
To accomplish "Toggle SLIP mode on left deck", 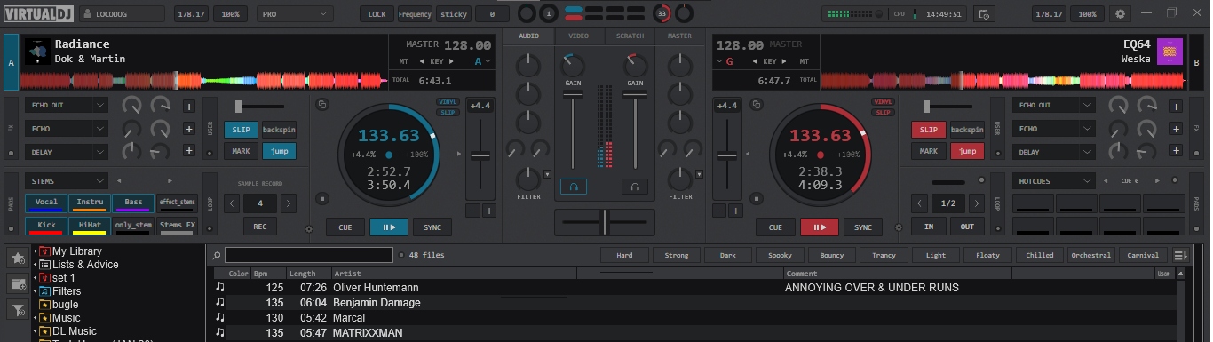I will [241, 130].
